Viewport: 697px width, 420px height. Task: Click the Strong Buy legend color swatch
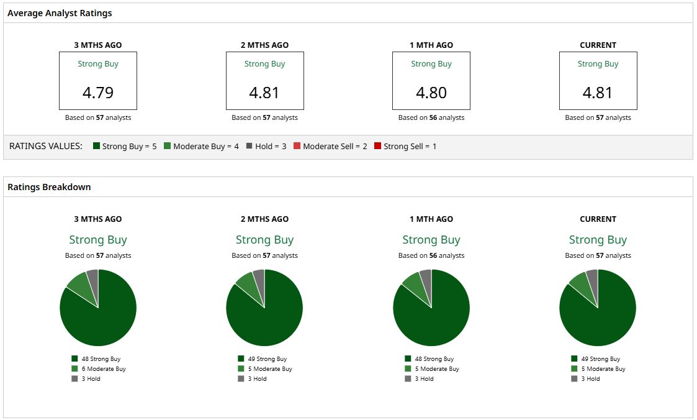pos(96,146)
